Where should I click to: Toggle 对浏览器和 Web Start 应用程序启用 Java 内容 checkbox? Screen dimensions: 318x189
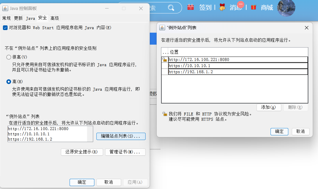click(x=5, y=28)
